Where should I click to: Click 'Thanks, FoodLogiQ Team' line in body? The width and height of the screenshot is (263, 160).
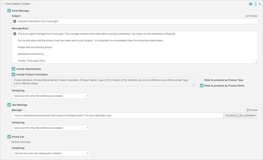click(x=32, y=61)
